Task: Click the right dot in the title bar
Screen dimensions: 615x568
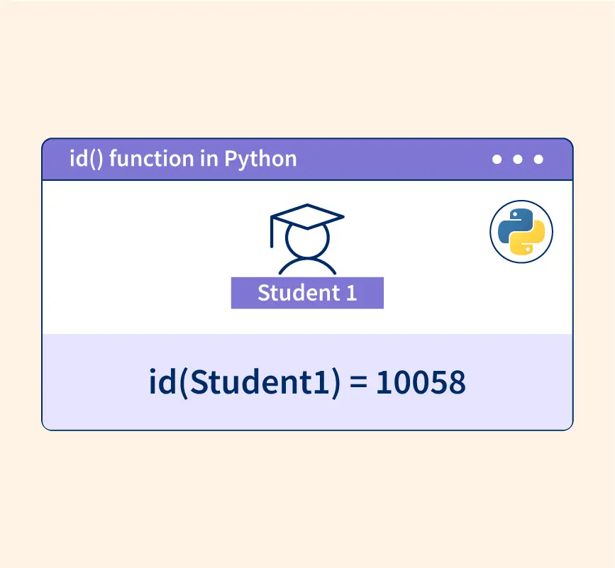Action: (x=538, y=160)
